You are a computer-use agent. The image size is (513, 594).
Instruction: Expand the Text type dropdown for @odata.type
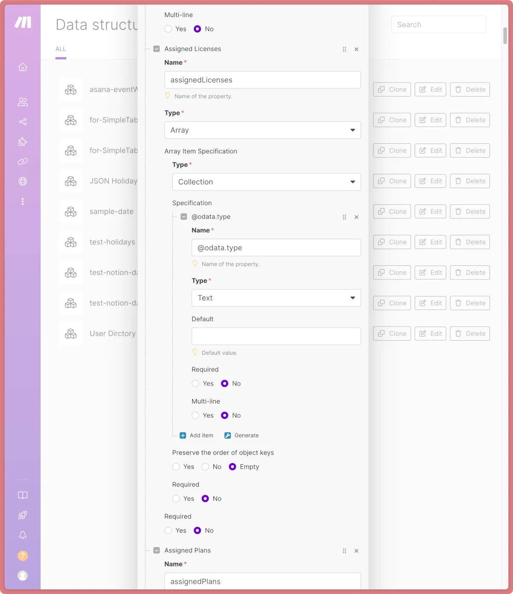[276, 298]
